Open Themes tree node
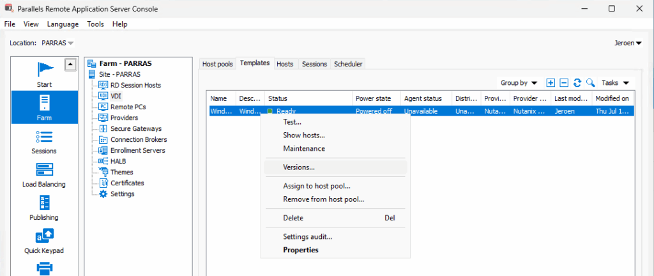The height and width of the screenshot is (276, 654). (x=122, y=172)
